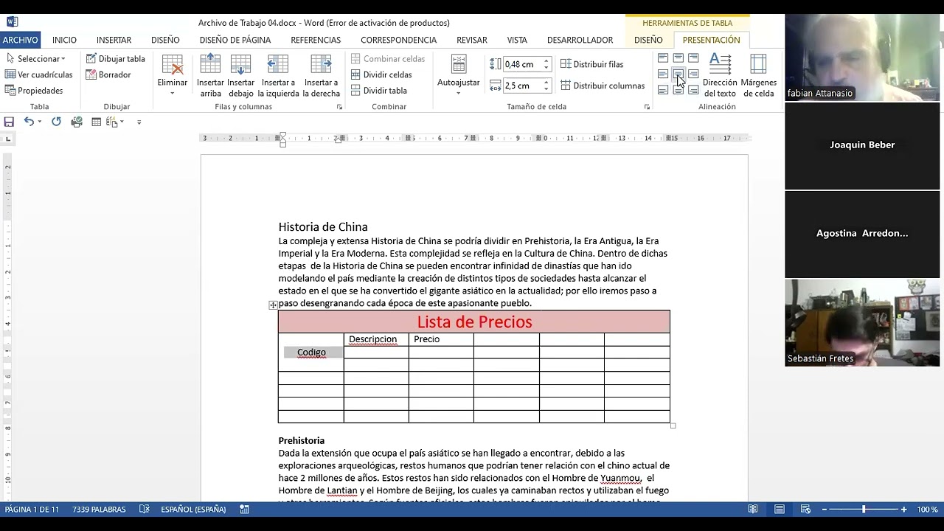944x531 pixels.
Task: Set alignment to middle right
Action: [x=693, y=74]
